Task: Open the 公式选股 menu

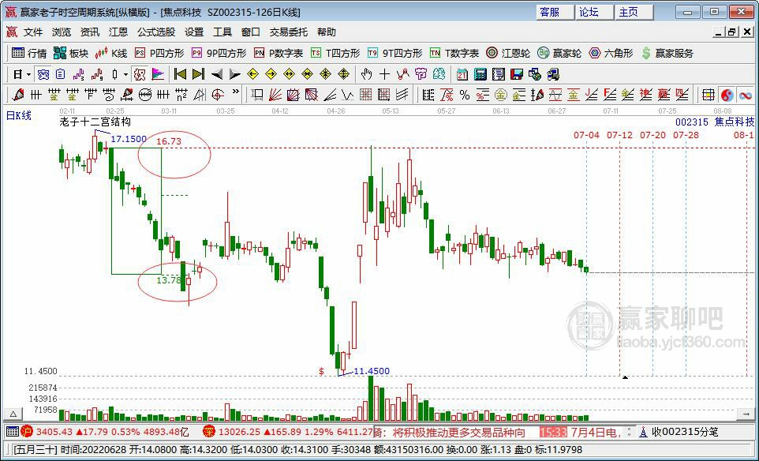Action: 156,32
